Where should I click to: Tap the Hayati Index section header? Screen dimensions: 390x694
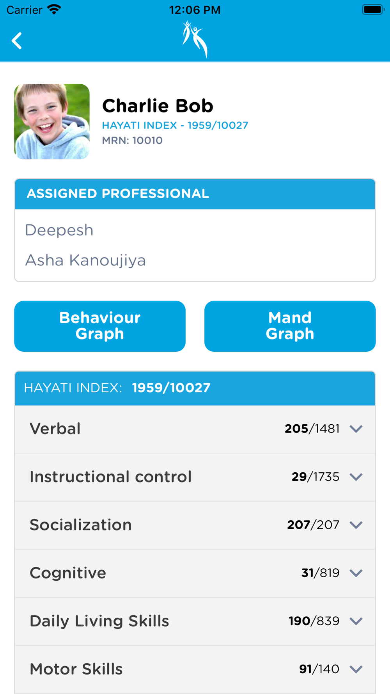pyautogui.click(x=195, y=388)
